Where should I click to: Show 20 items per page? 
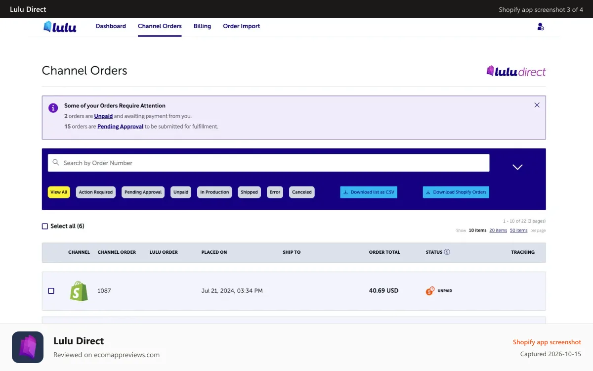coord(498,231)
